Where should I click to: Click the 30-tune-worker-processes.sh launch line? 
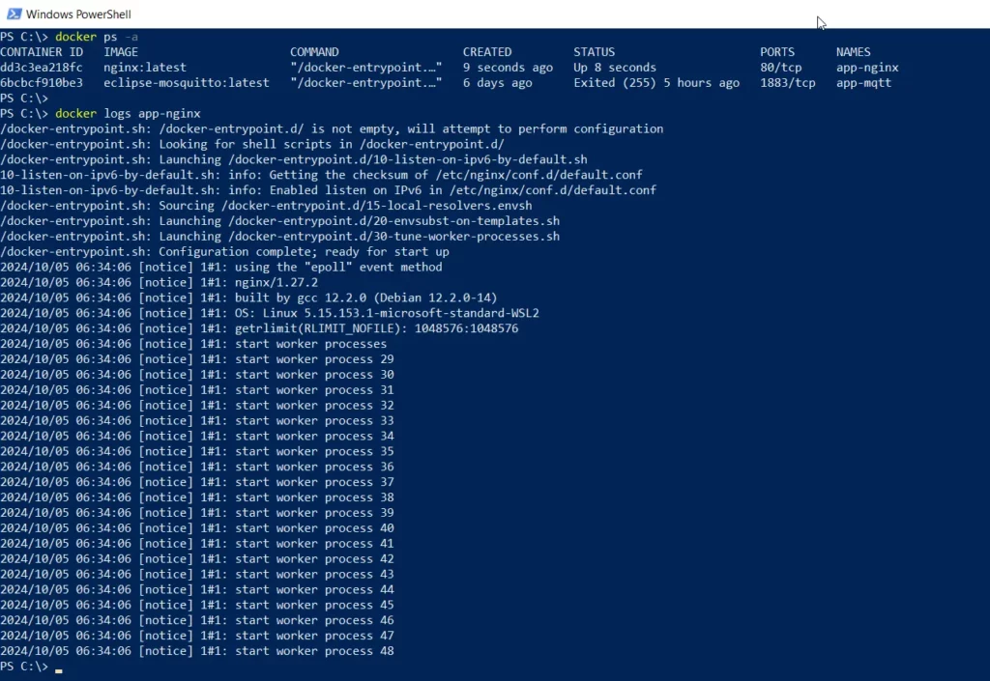[x=279, y=236]
